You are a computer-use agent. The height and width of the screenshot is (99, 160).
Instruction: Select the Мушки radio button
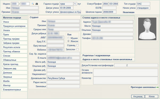pyautogui.click(x=68, y=38)
